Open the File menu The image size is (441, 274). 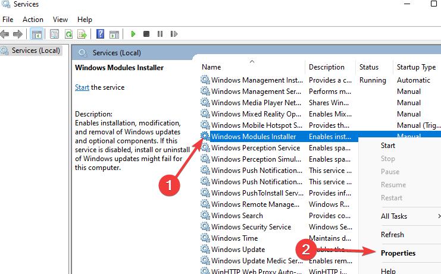coord(8,20)
